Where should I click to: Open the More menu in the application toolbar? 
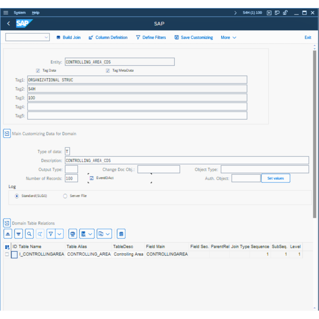click(x=228, y=37)
